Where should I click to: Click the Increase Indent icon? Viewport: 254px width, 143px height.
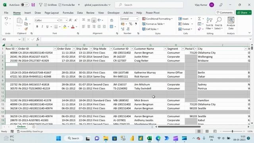coord(104,27)
